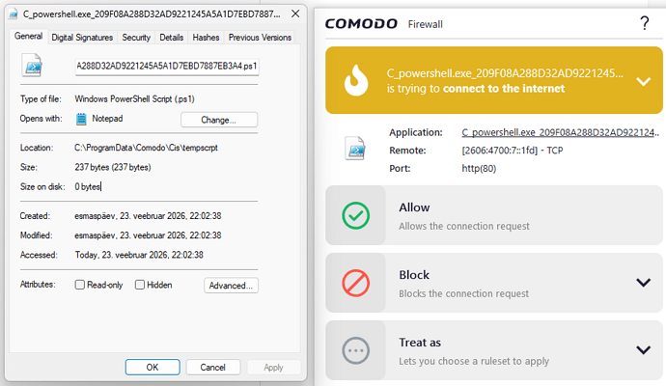Viewport: 666px width, 386px height.
Task: Click the Comodo flame alert icon
Action: click(x=355, y=80)
